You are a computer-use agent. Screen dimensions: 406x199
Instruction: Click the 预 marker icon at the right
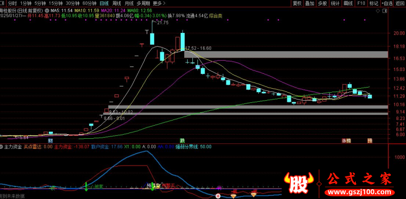370,141
